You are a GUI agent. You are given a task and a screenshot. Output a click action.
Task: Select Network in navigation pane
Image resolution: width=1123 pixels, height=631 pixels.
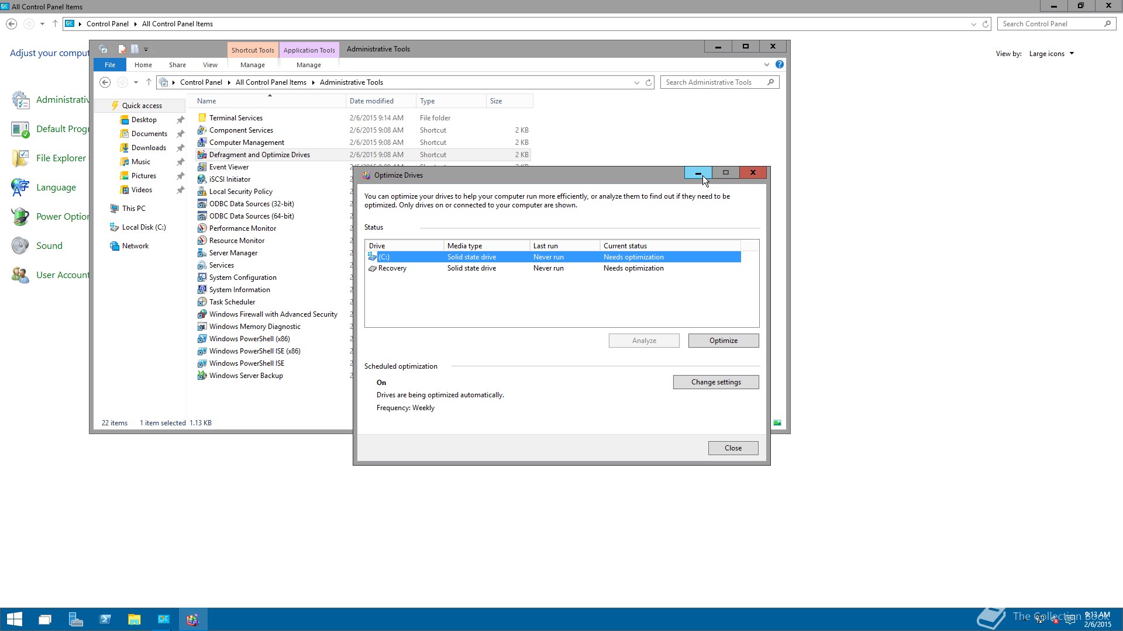(x=135, y=246)
